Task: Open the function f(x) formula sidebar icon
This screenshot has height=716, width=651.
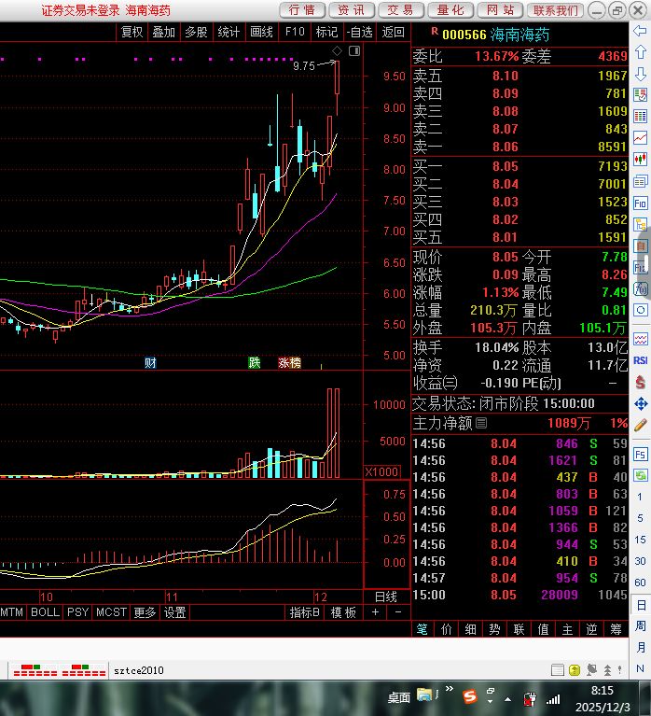Action: (640, 289)
